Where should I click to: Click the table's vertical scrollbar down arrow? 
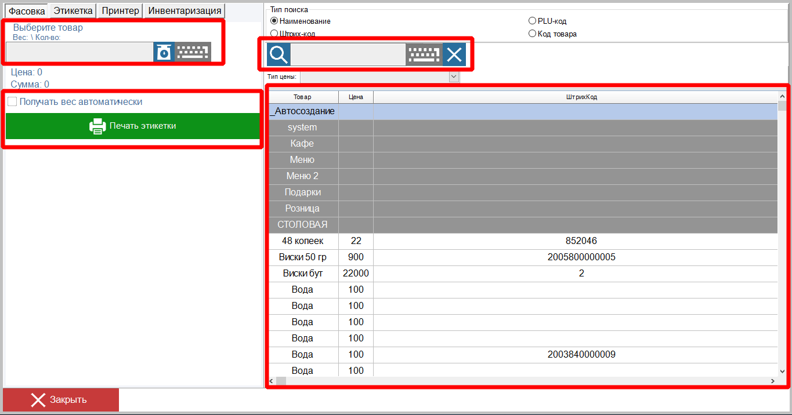782,371
